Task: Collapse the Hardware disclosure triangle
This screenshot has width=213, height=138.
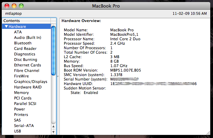Action: tap(6, 26)
